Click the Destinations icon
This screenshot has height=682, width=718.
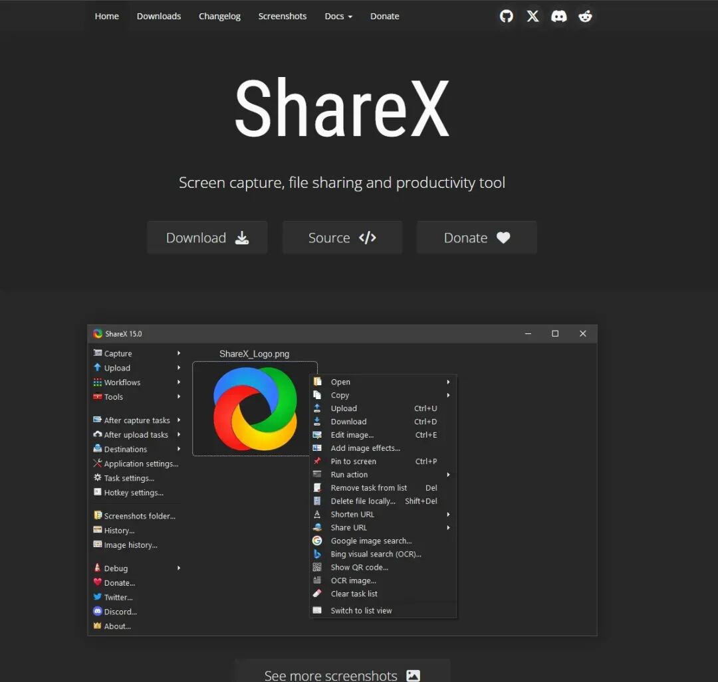pos(97,448)
